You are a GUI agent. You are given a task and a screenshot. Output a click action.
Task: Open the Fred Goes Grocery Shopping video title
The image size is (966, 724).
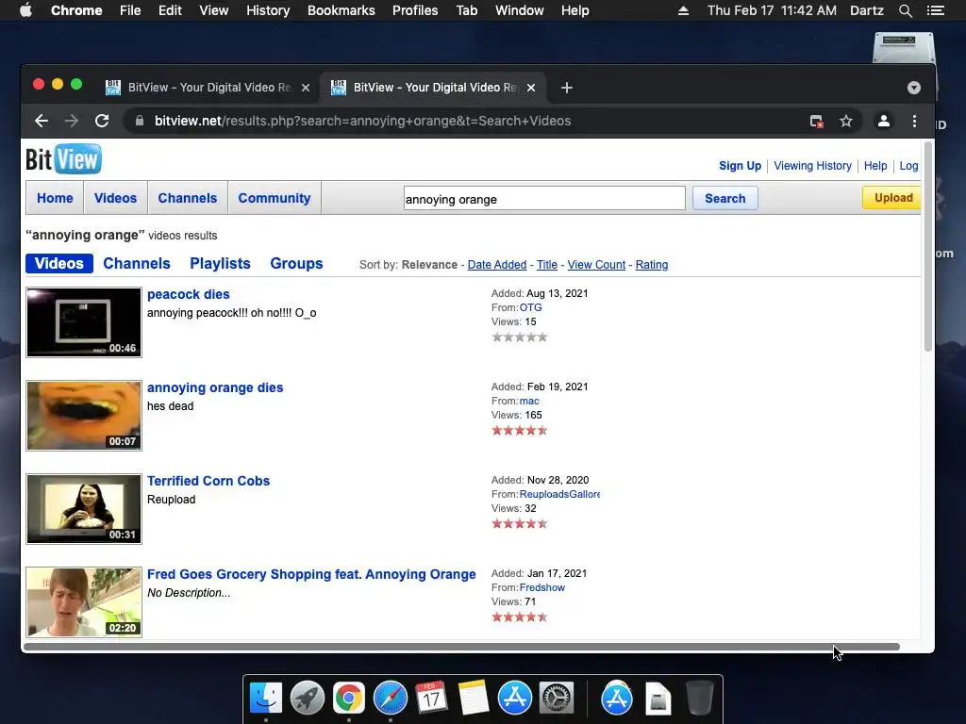click(311, 574)
